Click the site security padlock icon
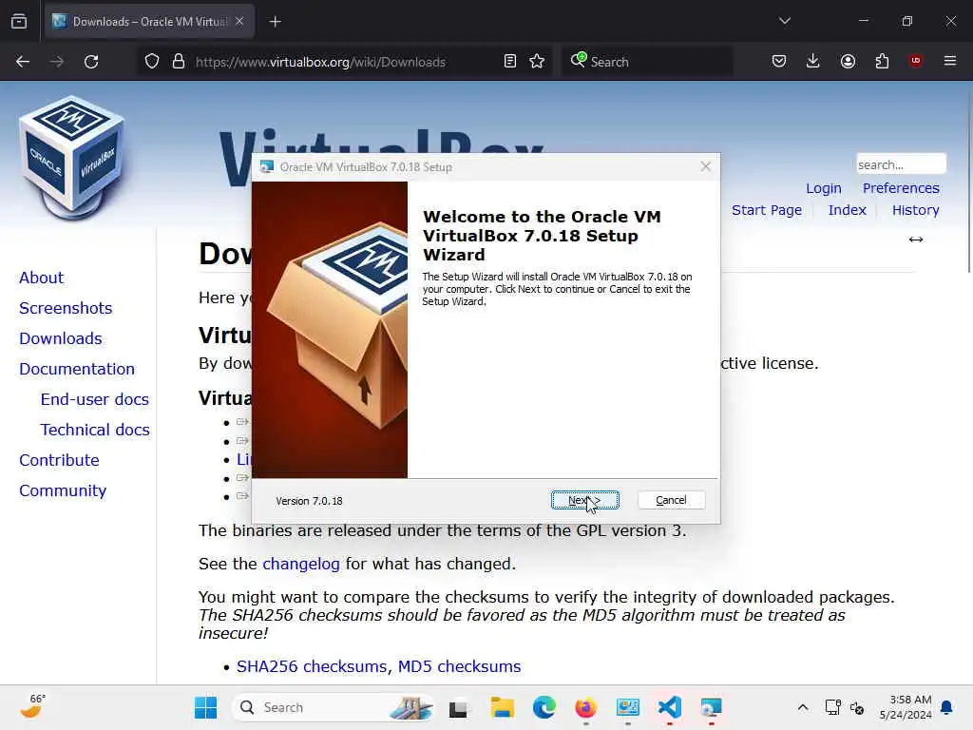Screen dimensions: 973x730 tap(179, 62)
